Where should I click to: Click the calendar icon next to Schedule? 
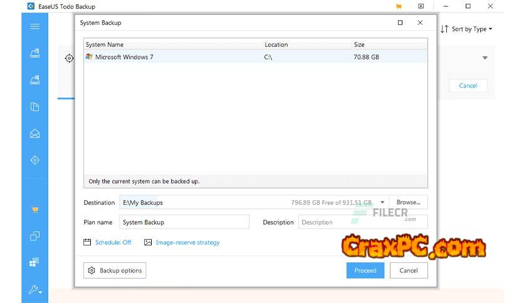click(87, 242)
